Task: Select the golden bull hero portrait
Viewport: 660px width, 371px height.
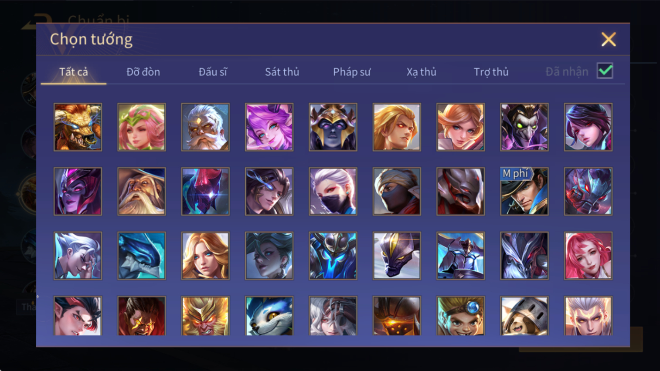Action: coord(78,127)
